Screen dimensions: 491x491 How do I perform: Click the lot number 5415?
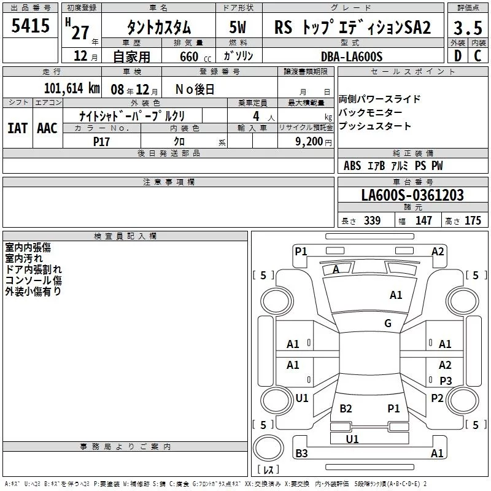(x=30, y=26)
